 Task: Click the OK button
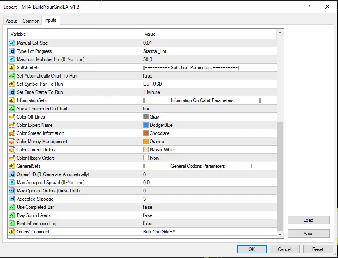click(x=252, y=249)
